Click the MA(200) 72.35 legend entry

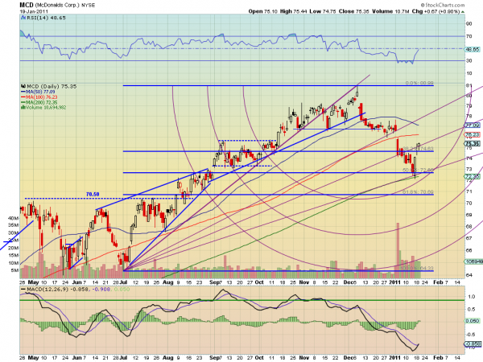39,102
